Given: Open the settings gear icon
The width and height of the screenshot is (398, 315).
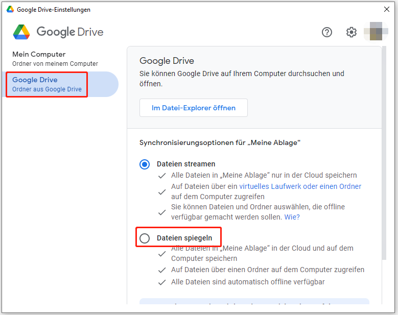Looking at the screenshot, I should (x=352, y=32).
